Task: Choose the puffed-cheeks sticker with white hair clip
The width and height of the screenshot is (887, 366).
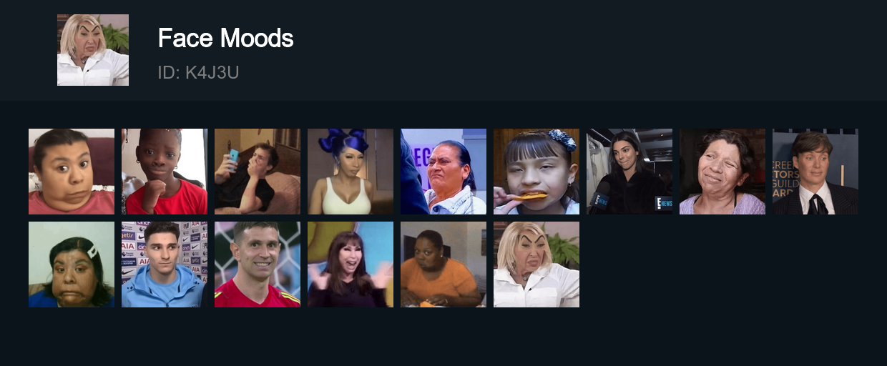Action: click(x=72, y=264)
